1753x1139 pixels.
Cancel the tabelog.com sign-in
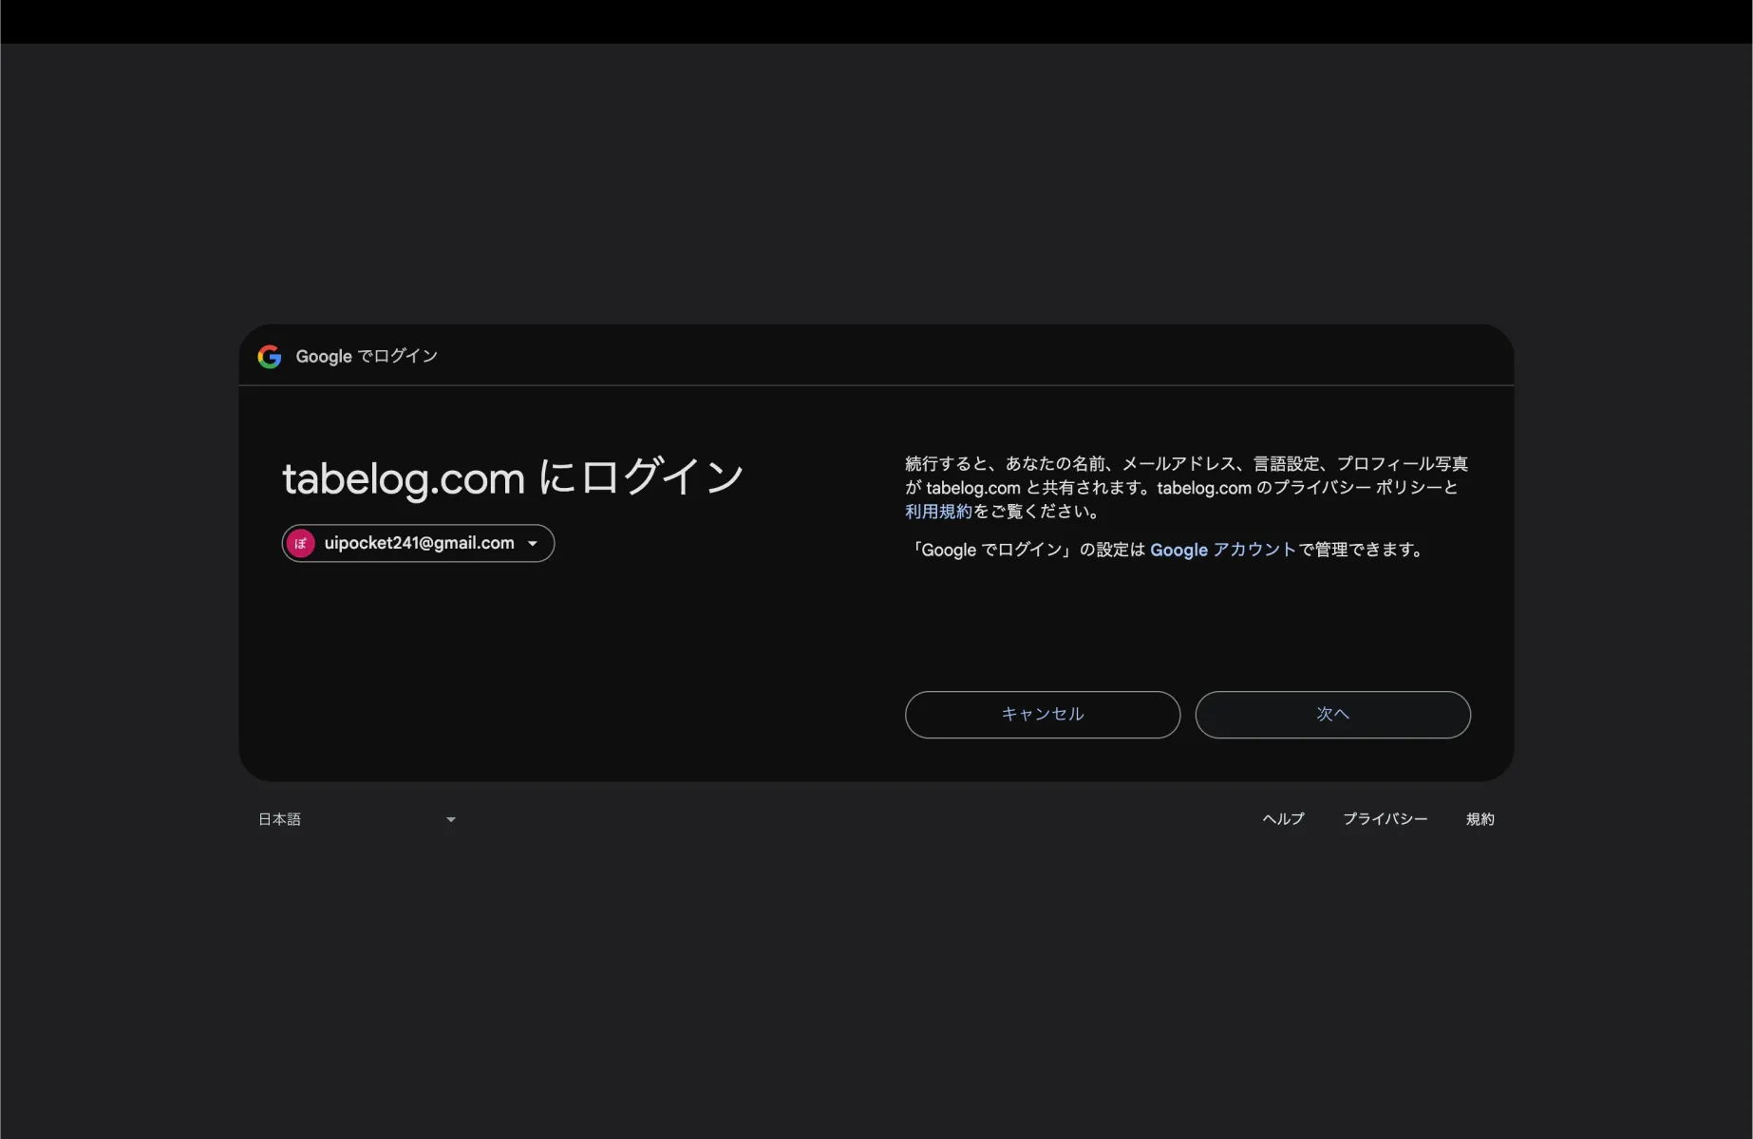pos(1041,714)
